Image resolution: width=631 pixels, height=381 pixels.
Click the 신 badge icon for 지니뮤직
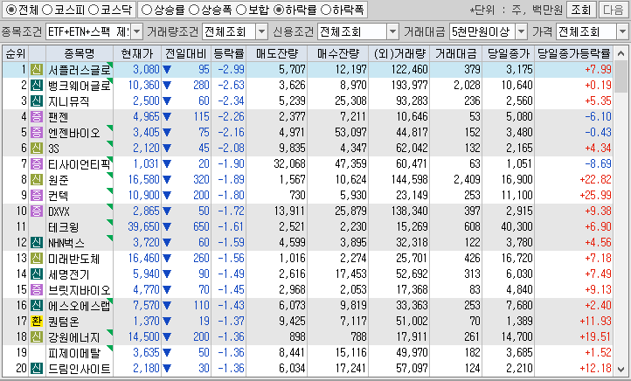pyautogui.click(x=37, y=101)
